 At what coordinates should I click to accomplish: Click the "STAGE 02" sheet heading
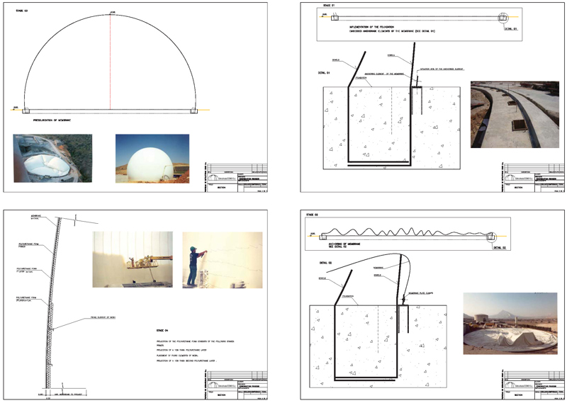tap(312, 215)
